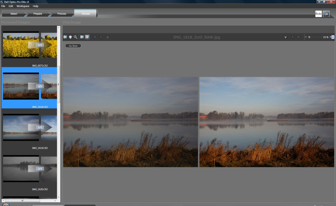Open the zoom percentage dropdown

[x=333, y=37]
